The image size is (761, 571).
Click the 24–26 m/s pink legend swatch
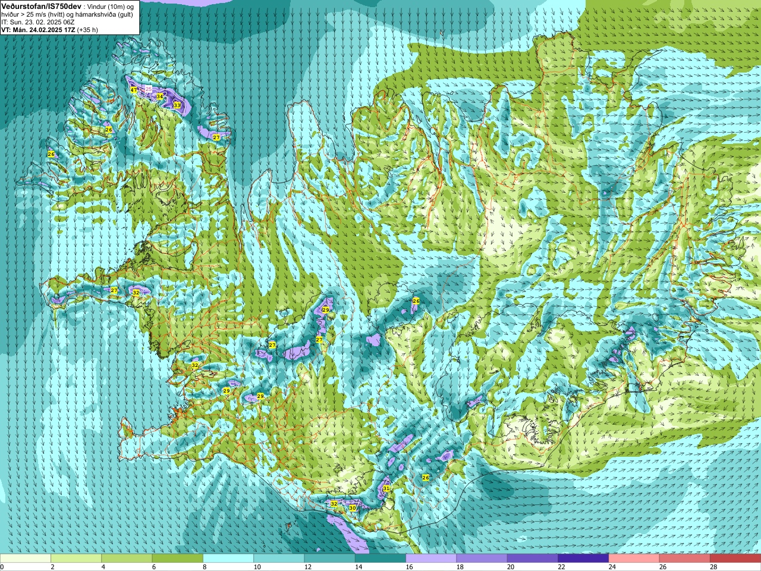pos(634,558)
